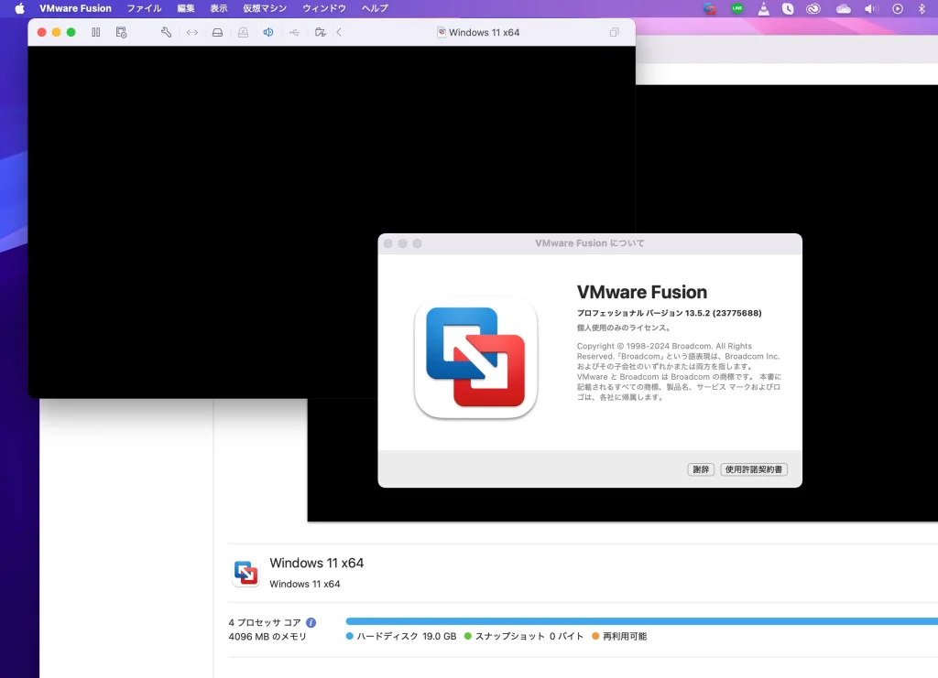This screenshot has width=938, height=678.
Task: Open the ウィンドウ menu
Action: (324, 8)
